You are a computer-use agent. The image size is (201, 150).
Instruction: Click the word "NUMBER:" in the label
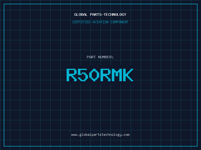click(106, 57)
